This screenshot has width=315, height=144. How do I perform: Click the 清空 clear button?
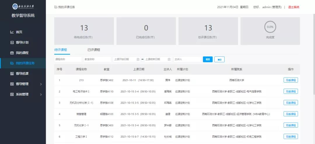[219, 59]
